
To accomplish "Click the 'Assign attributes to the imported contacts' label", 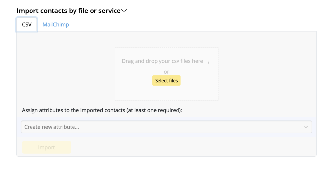I will pyautogui.click(x=73, y=110).
